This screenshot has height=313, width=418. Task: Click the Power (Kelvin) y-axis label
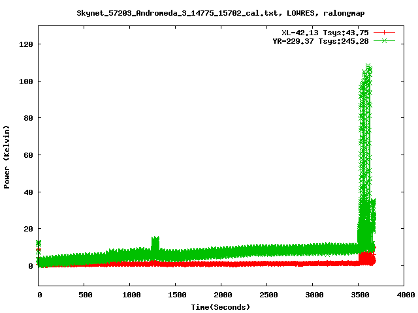(7, 157)
